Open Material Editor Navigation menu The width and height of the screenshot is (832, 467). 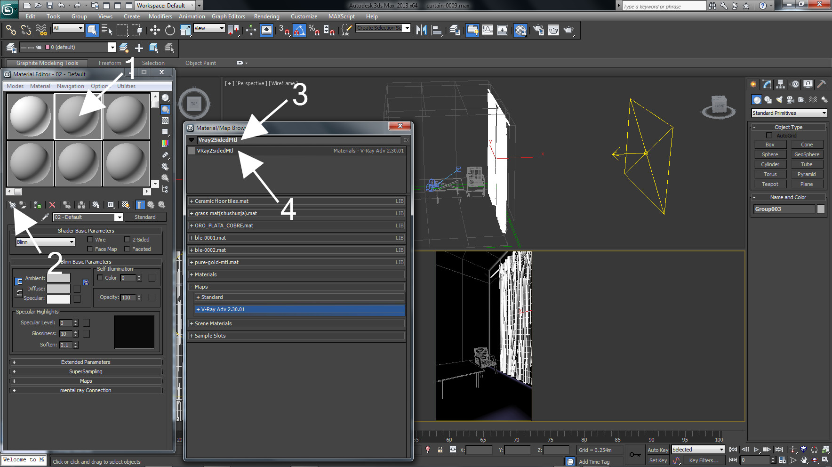[71, 86]
